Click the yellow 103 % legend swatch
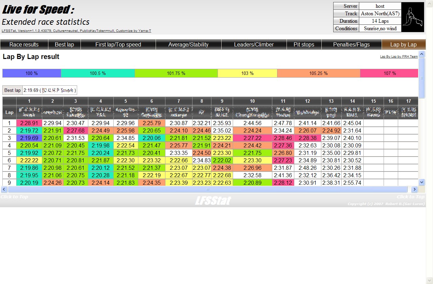433x284 pixels. 247,73
